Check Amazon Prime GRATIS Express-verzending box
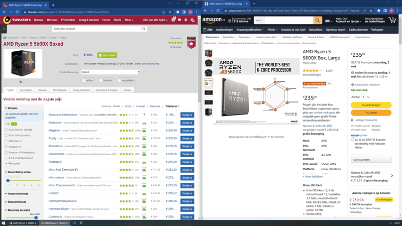The height and width of the screenshot is (226, 402). [353, 140]
